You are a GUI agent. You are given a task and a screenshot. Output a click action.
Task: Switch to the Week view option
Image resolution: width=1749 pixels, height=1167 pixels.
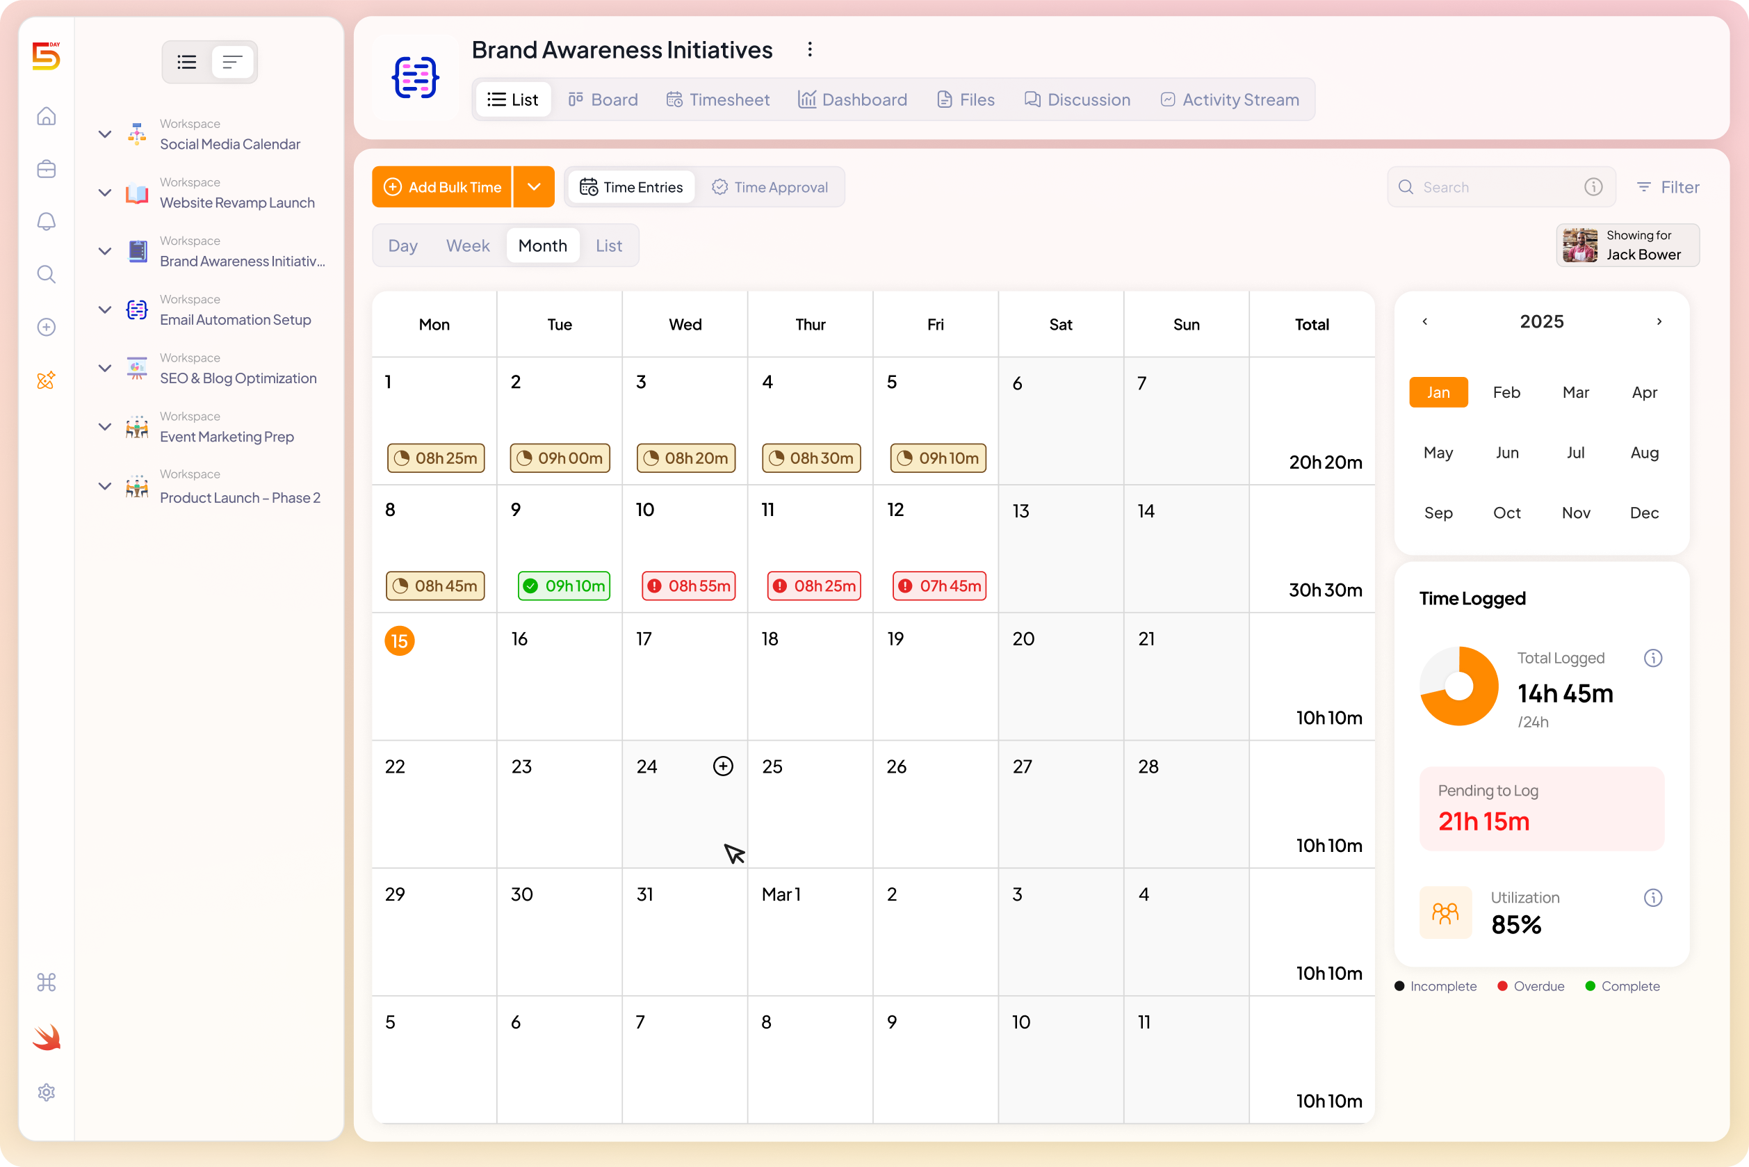coord(467,246)
